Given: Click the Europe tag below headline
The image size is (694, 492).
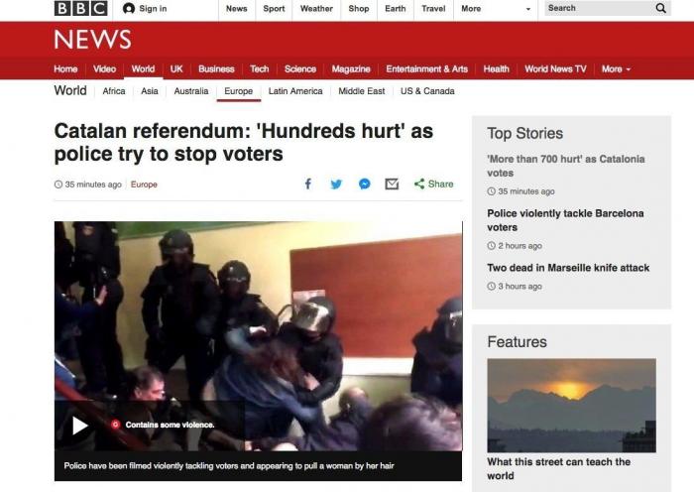Looking at the screenshot, I should [x=144, y=184].
